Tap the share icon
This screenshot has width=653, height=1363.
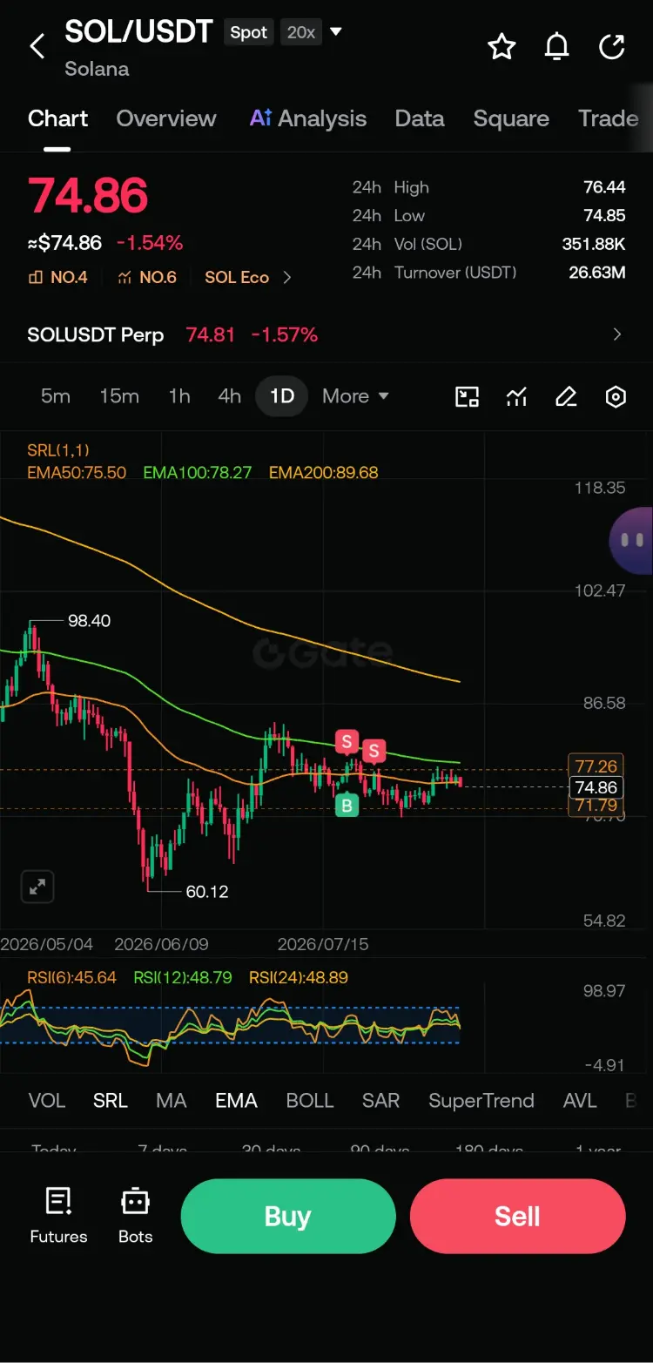(613, 46)
